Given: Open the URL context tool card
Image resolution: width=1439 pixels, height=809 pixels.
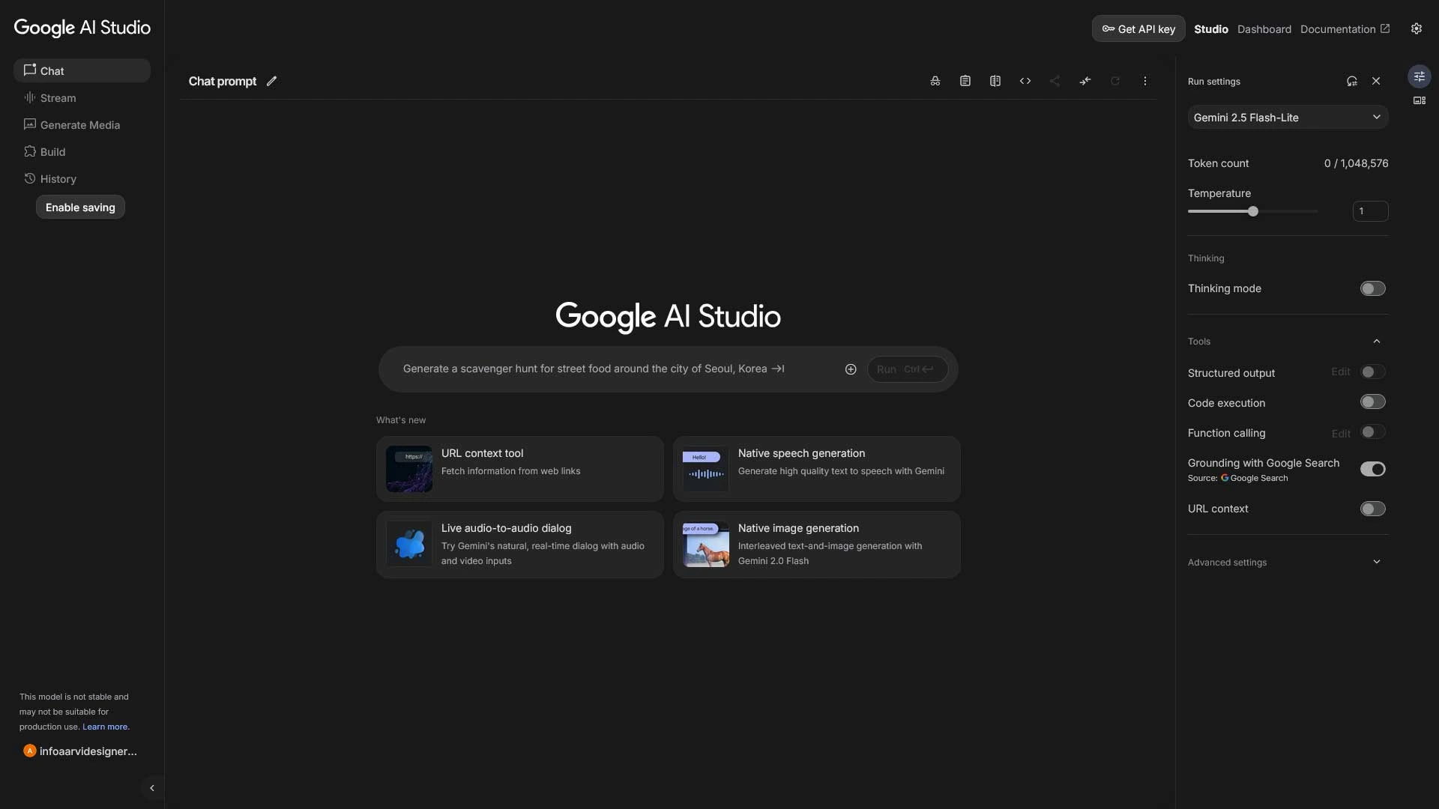Looking at the screenshot, I should (x=519, y=469).
